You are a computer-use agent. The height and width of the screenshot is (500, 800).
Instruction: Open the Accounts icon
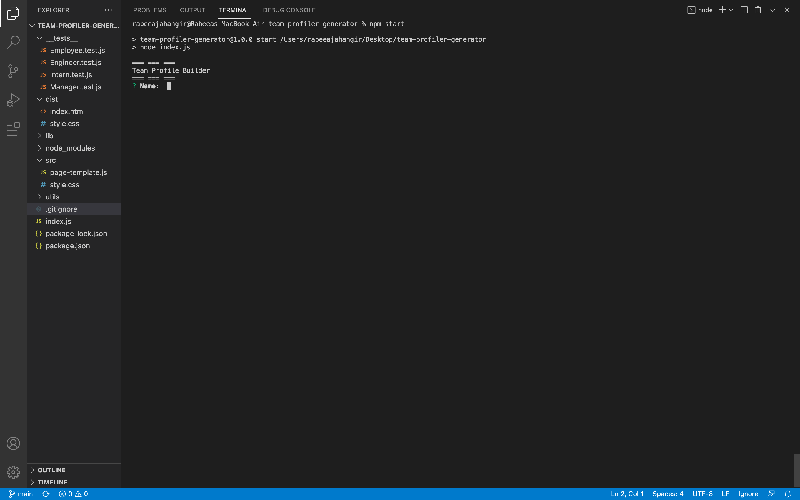pos(13,443)
